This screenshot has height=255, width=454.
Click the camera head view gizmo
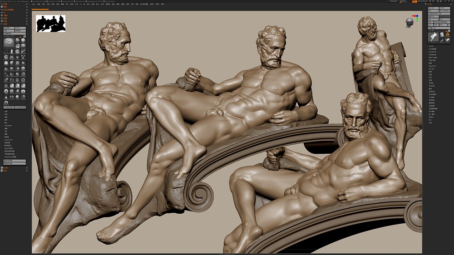(409, 23)
